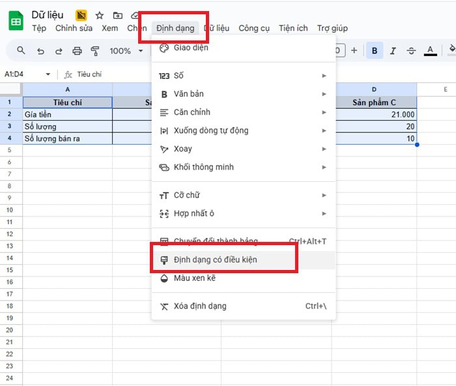Click the formula bar showing Tiêu chí
Viewport: 456px width, 386px height.
[x=89, y=74]
